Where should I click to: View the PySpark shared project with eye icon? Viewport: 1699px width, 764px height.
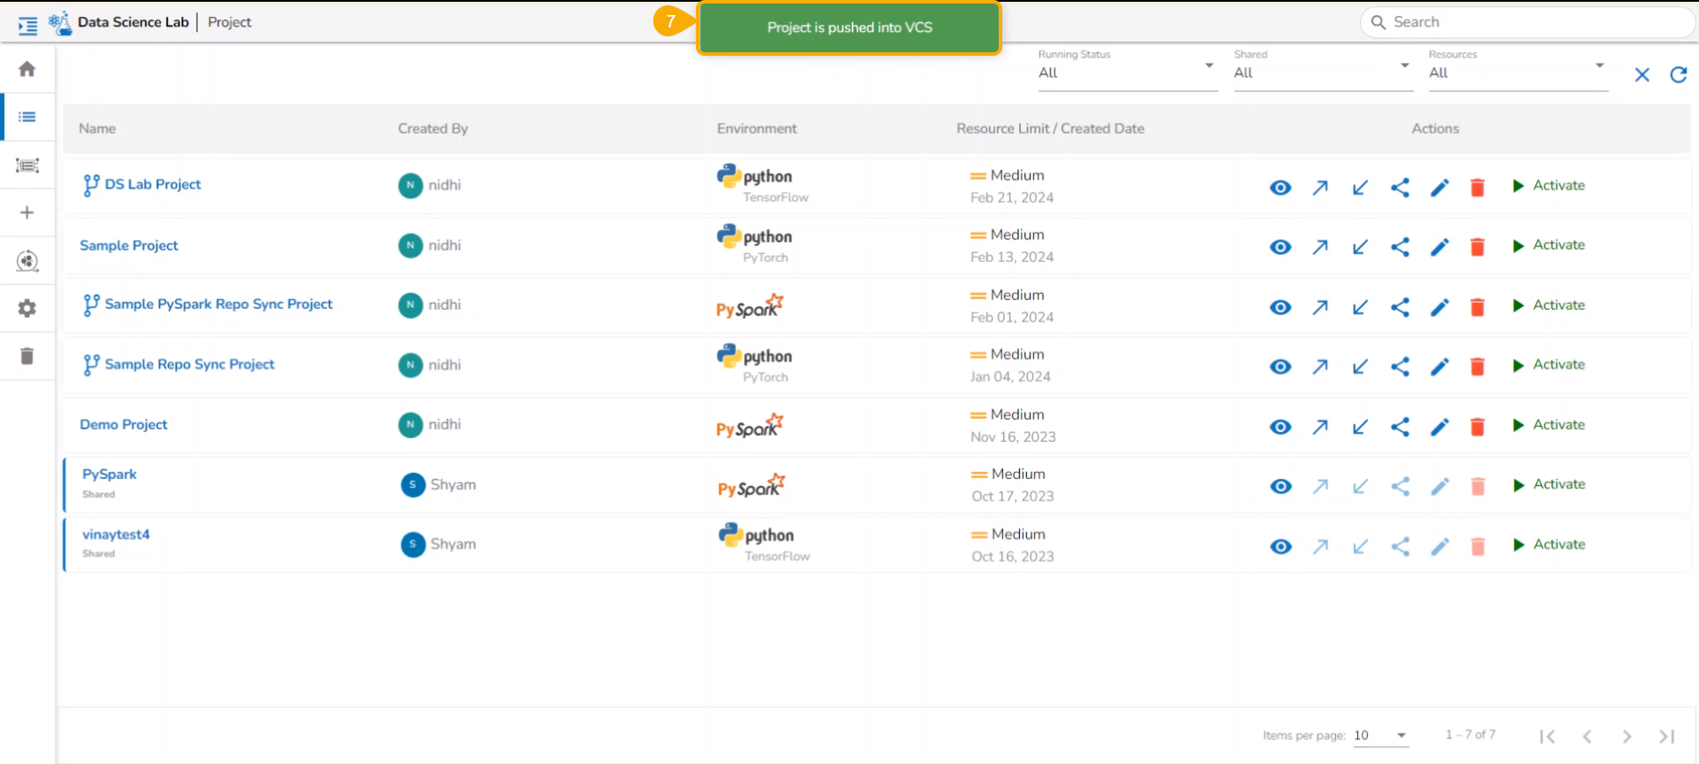pos(1280,486)
